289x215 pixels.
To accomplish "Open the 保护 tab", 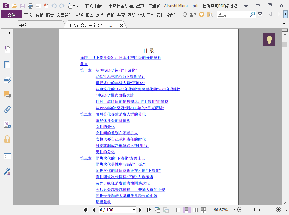I will (x=110, y=15).
